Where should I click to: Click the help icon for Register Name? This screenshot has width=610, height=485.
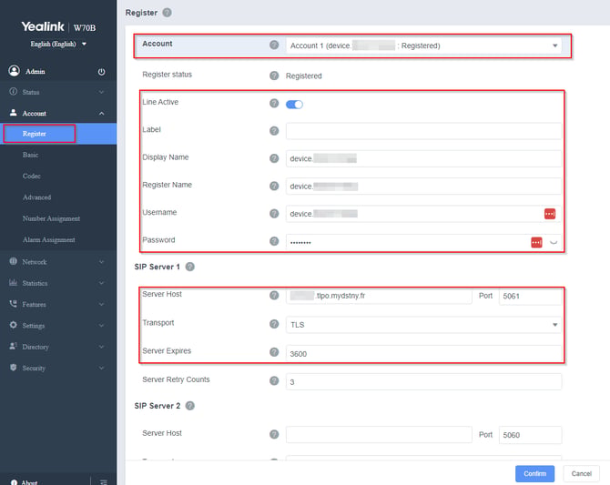[x=274, y=186]
